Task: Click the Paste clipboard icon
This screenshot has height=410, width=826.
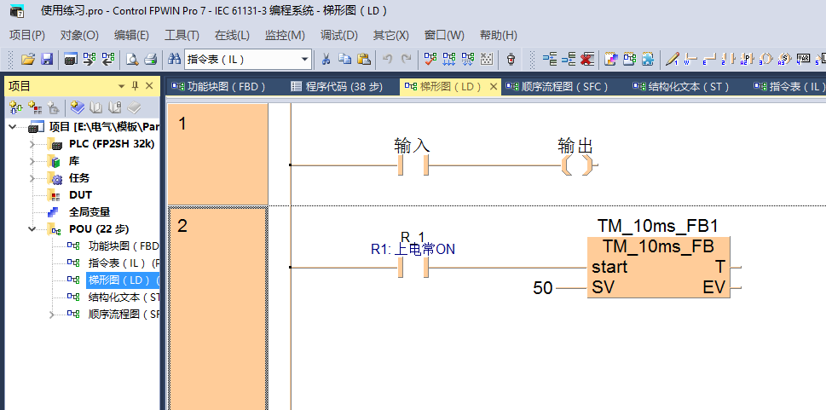Action: click(x=364, y=59)
